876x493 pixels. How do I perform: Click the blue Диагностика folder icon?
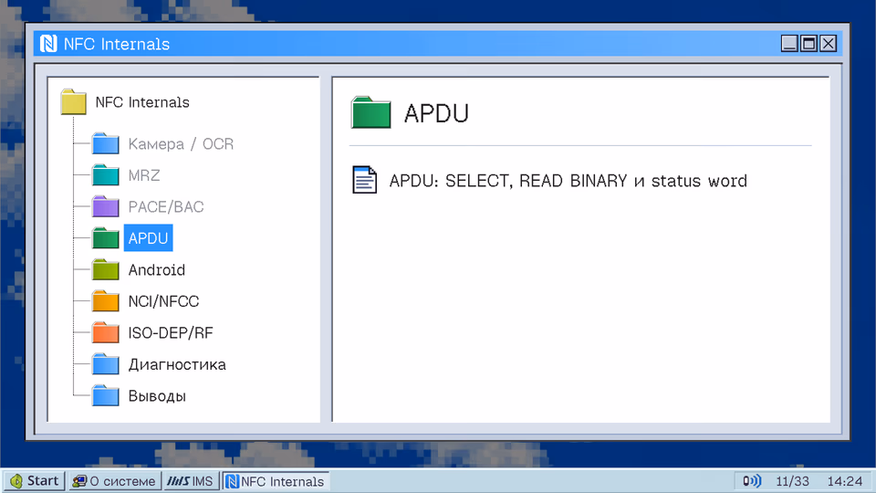pos(106,364)
